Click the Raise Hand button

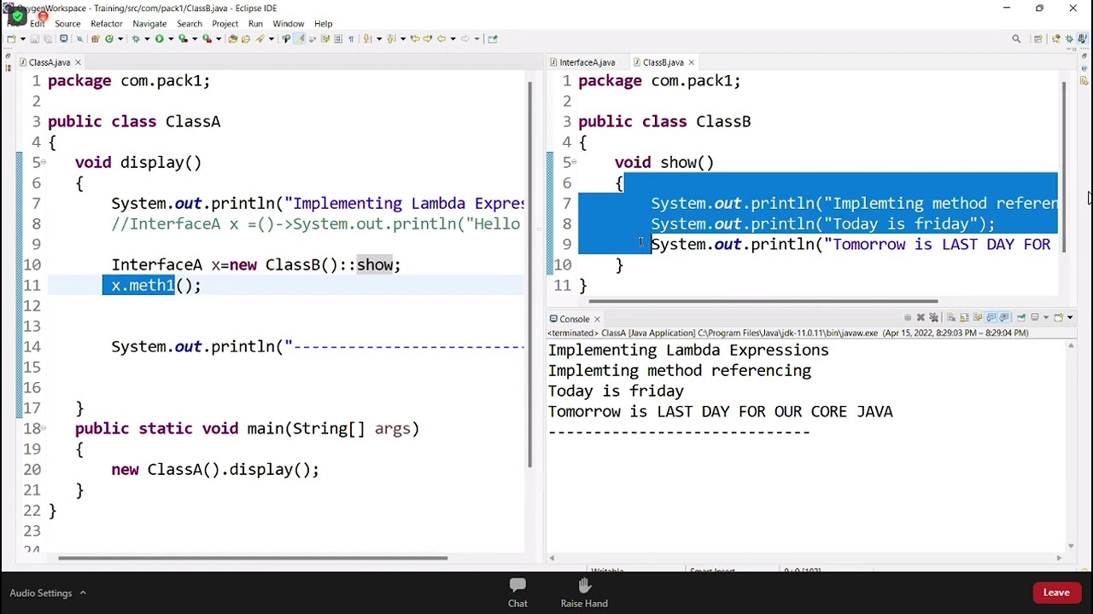click(x=584, y=593)
